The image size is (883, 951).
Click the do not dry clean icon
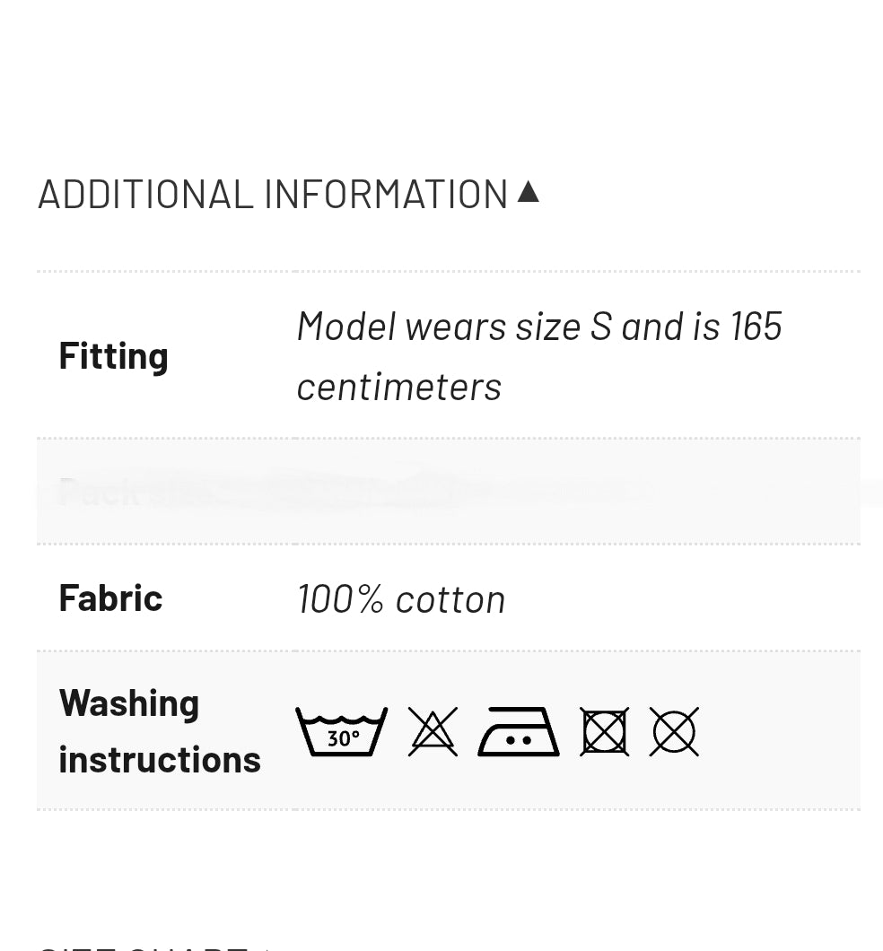674,731
